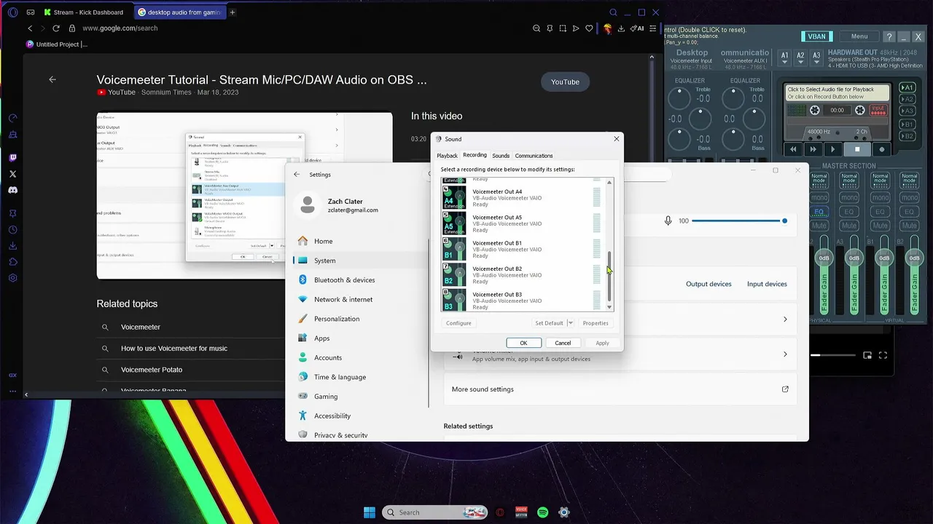Image resolution: width=933 pixels, height=524 pixels.
Task: Open Spotify from the taskbar
Action: coord(543,512)
